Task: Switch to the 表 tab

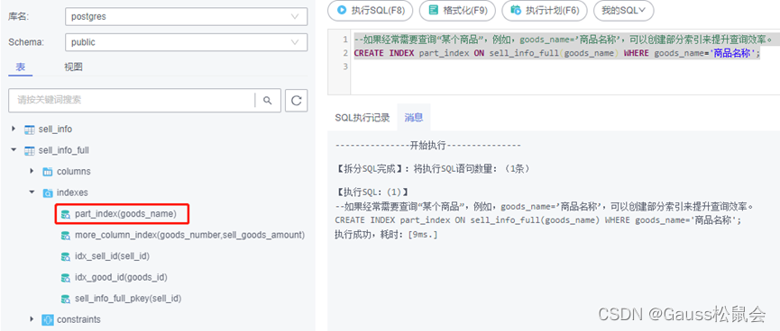Action: click(21, 67)
